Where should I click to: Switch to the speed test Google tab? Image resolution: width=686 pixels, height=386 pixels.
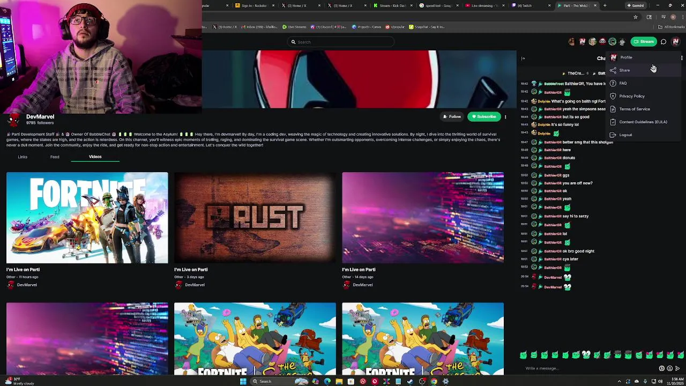pos(438,5)
